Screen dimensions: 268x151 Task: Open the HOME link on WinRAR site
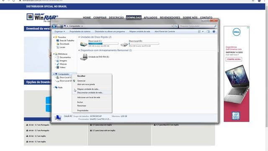point(87,18)
